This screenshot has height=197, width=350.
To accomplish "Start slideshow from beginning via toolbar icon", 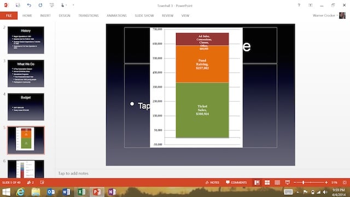I will point(51,5).
